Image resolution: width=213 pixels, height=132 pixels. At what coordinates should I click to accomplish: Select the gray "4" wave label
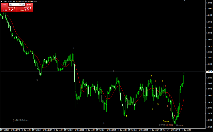click(x=74, y=48)
